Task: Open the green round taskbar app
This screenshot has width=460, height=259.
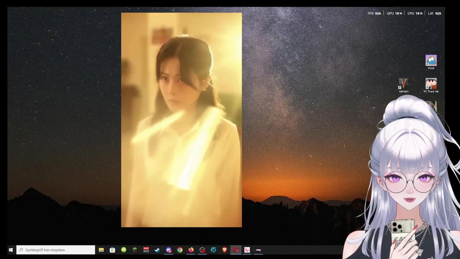Action: [x=124, y=250]
